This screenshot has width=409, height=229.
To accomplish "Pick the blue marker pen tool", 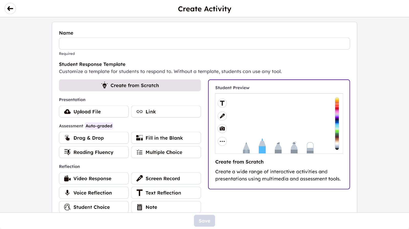I will 262,147.
